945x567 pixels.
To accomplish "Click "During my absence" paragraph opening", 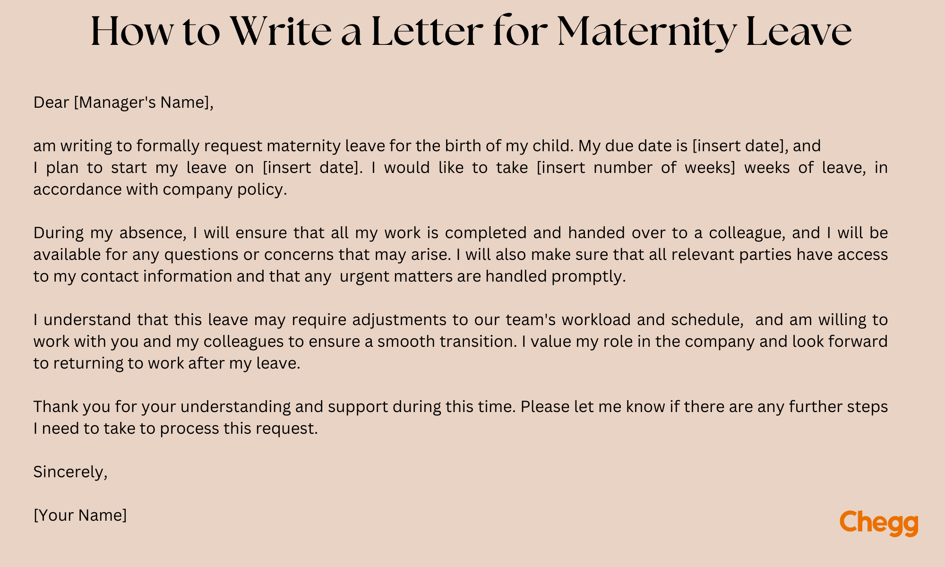I will 109,233.
